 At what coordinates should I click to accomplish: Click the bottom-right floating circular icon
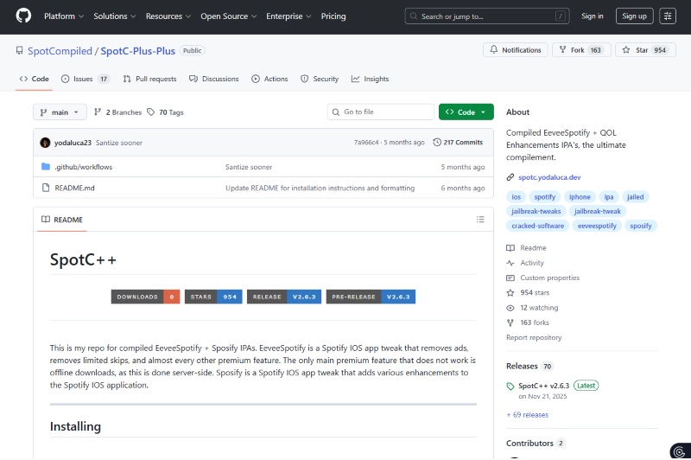(x=679, y=450)
